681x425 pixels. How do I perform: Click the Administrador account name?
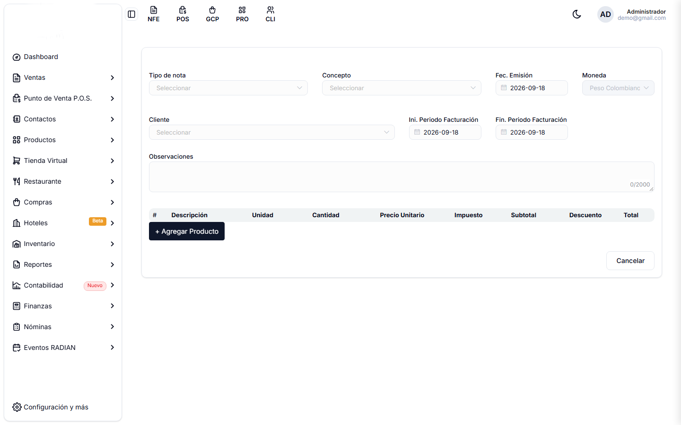click(x=646, y=11)
